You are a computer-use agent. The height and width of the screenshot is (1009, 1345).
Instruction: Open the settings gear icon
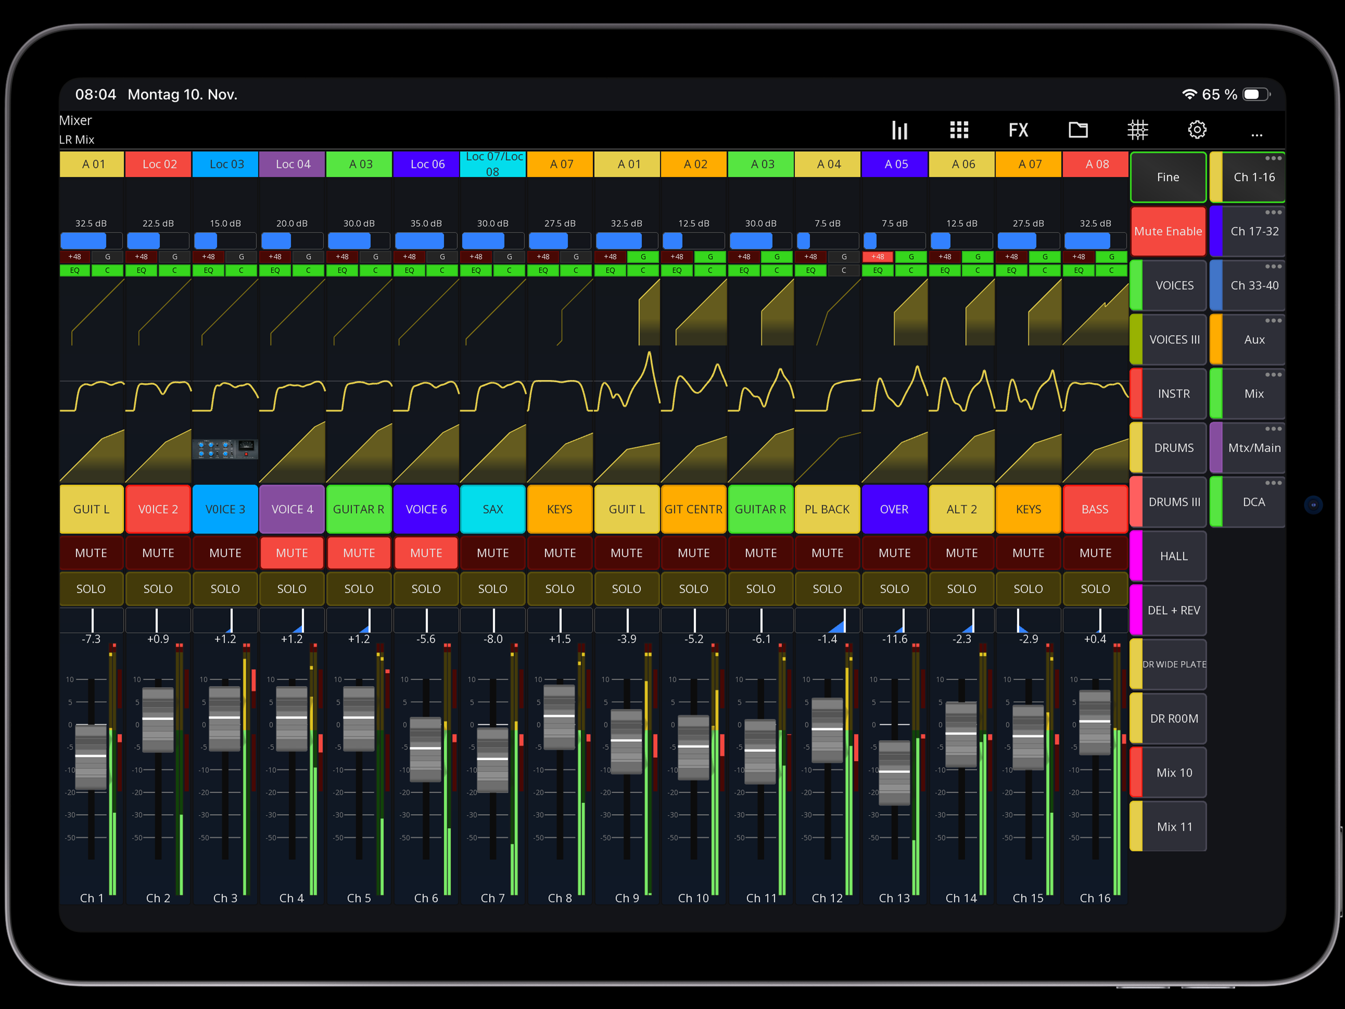[1196, 130]
